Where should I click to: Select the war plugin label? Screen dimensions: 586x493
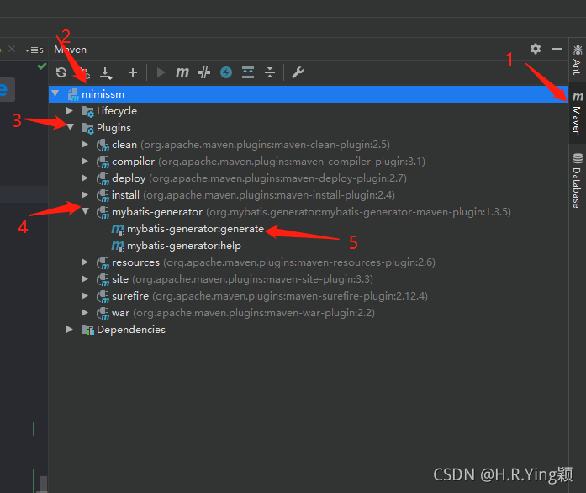coord(121,313)
